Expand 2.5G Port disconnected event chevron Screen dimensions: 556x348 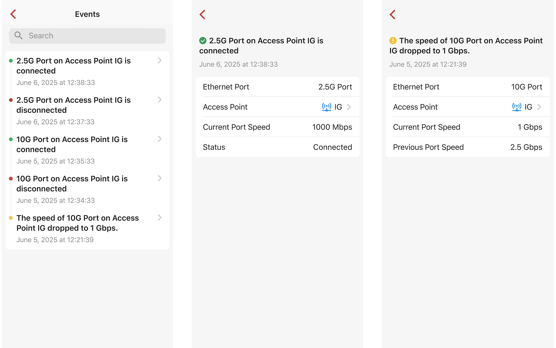(x=160, y=100)
